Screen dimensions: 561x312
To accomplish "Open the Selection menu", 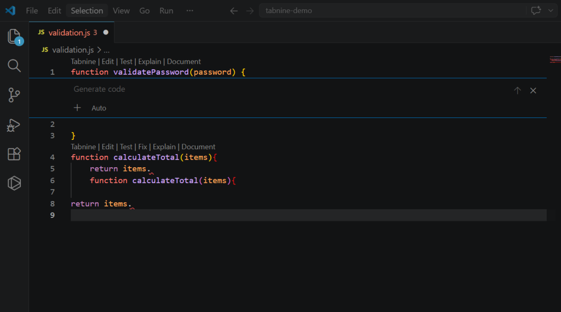I will click(87, 11).
